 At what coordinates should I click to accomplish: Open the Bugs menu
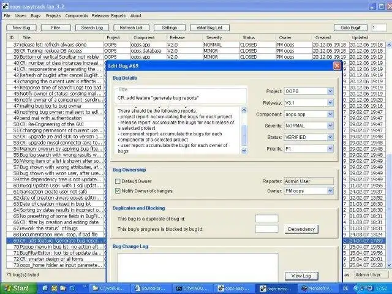(x=36, y=15)
